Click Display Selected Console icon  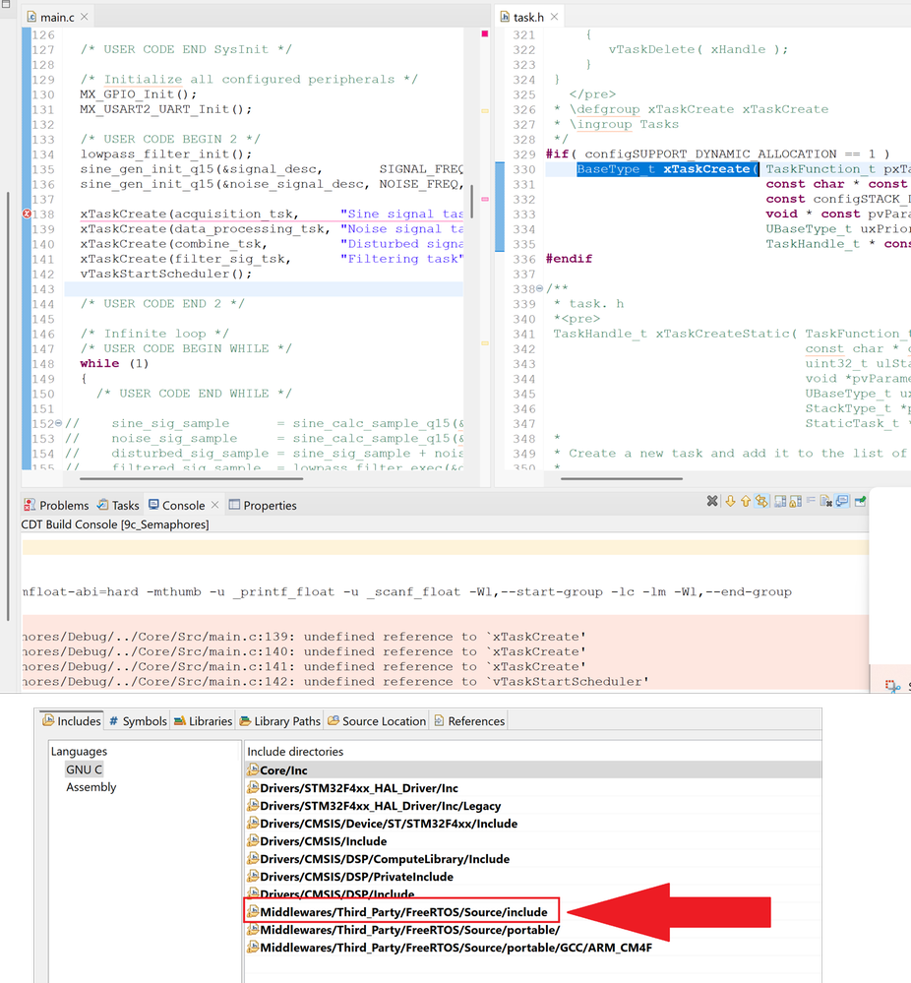(x=843, y=501)
